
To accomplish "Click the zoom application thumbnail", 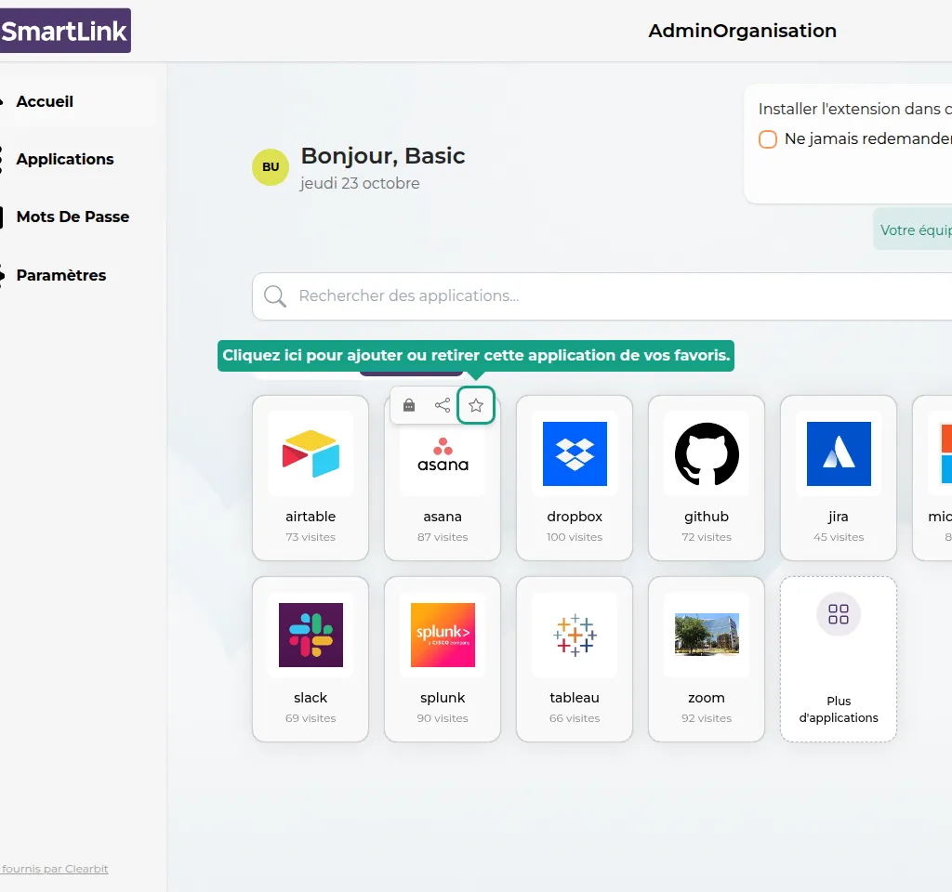I will (707, 635).
